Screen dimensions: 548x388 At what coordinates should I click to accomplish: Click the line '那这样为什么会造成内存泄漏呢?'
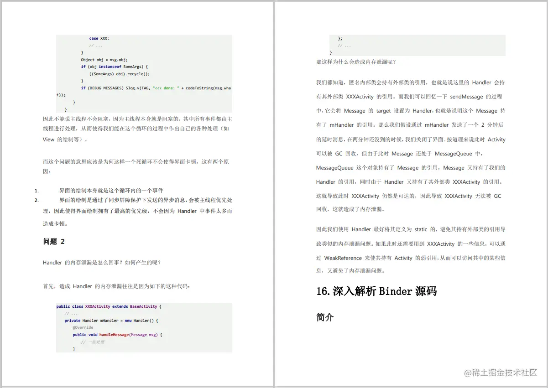coord(356,62)
